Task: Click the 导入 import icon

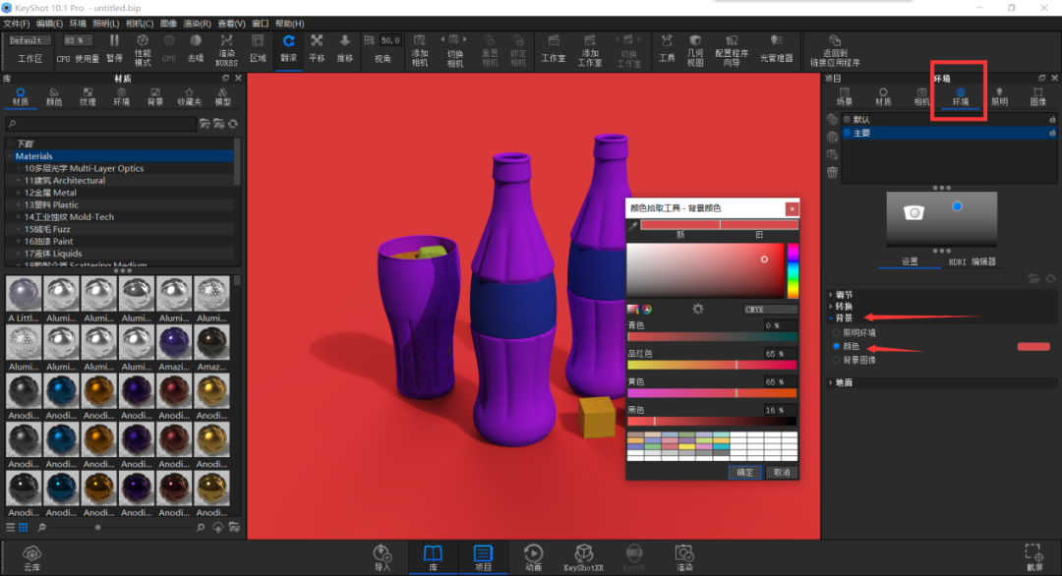Action: pos(383,557)
